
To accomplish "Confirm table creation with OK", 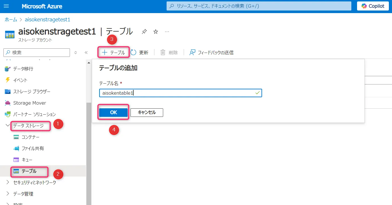I will pyautogui.click(x=113, y=112).
